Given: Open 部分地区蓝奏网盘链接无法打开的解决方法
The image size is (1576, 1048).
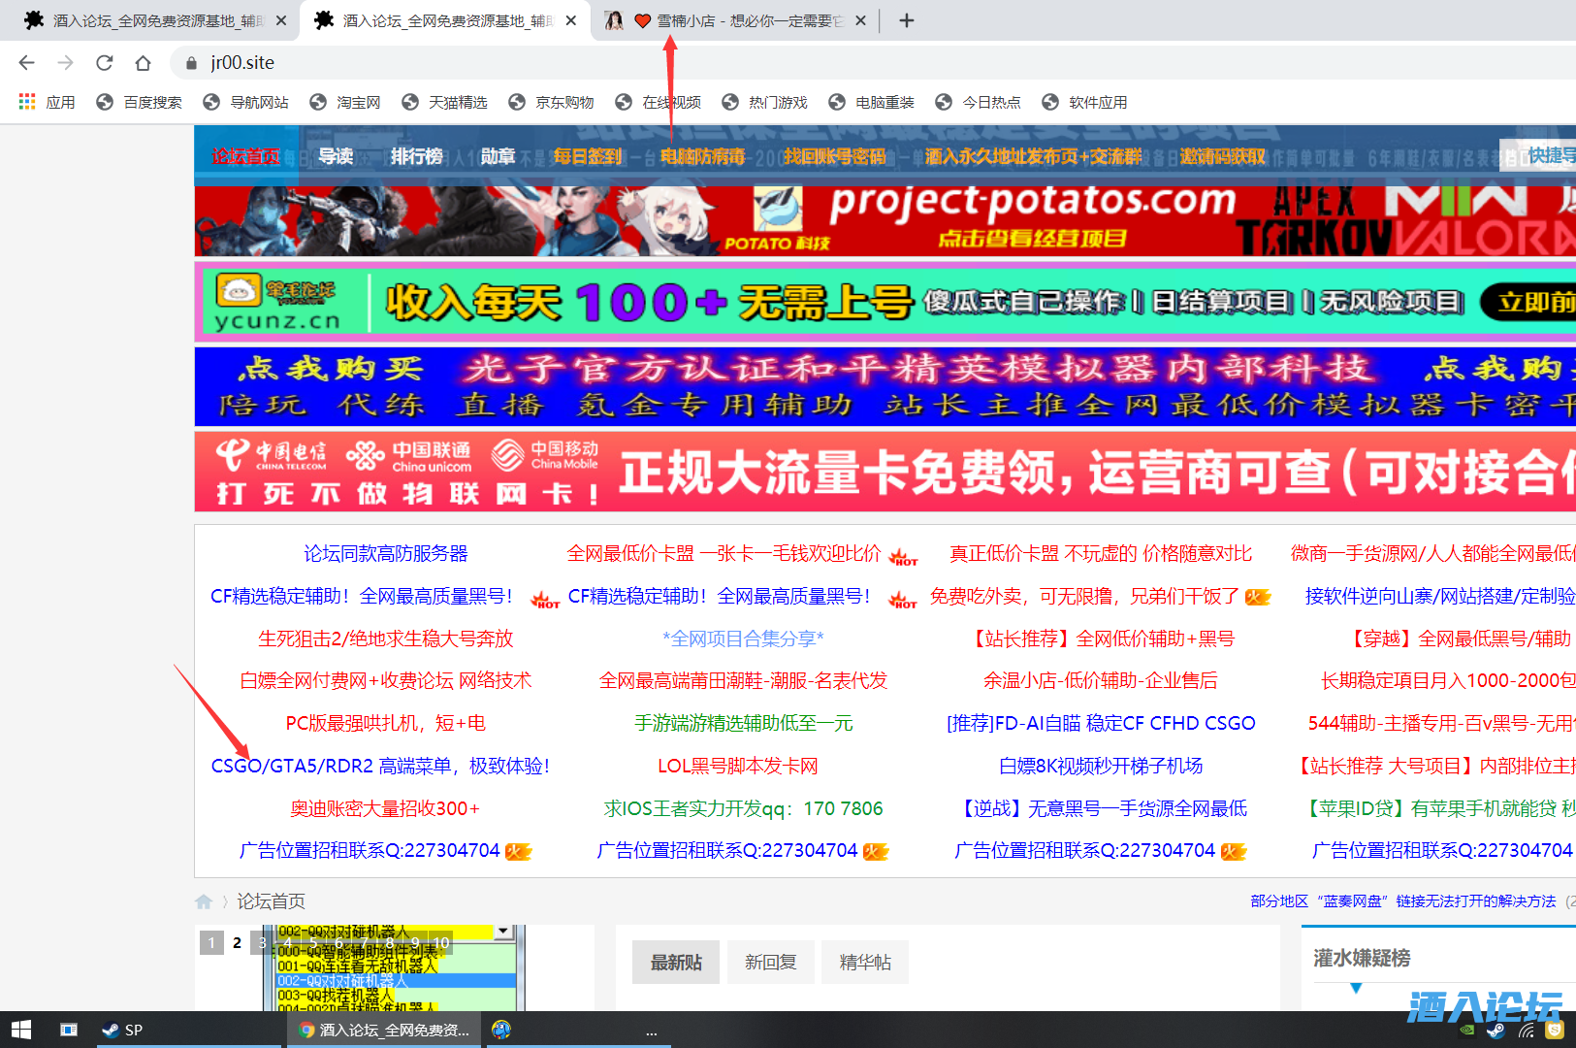Looking at the screenshot, I should tap(1403, 901).
